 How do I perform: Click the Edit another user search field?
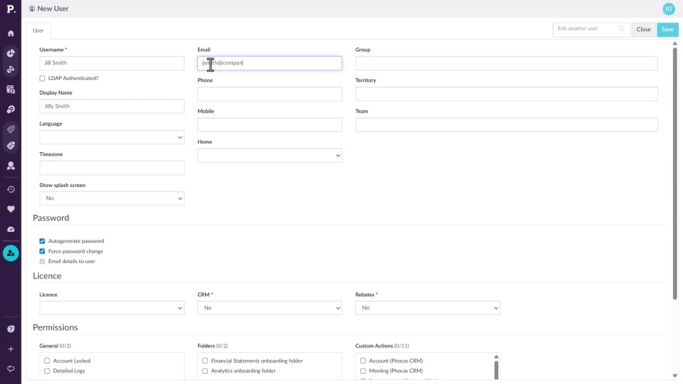(587, 29)
